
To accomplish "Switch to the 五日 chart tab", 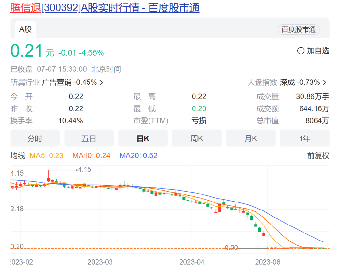I will (89, 138).
